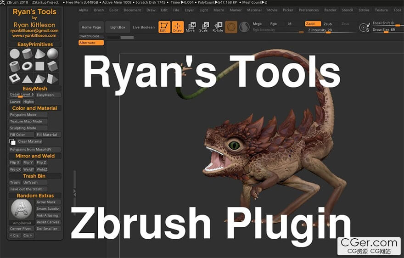The height and width of the screenshot is (258, 404).
Task: Enable M material mode
Action: click(x=290, y=24)
